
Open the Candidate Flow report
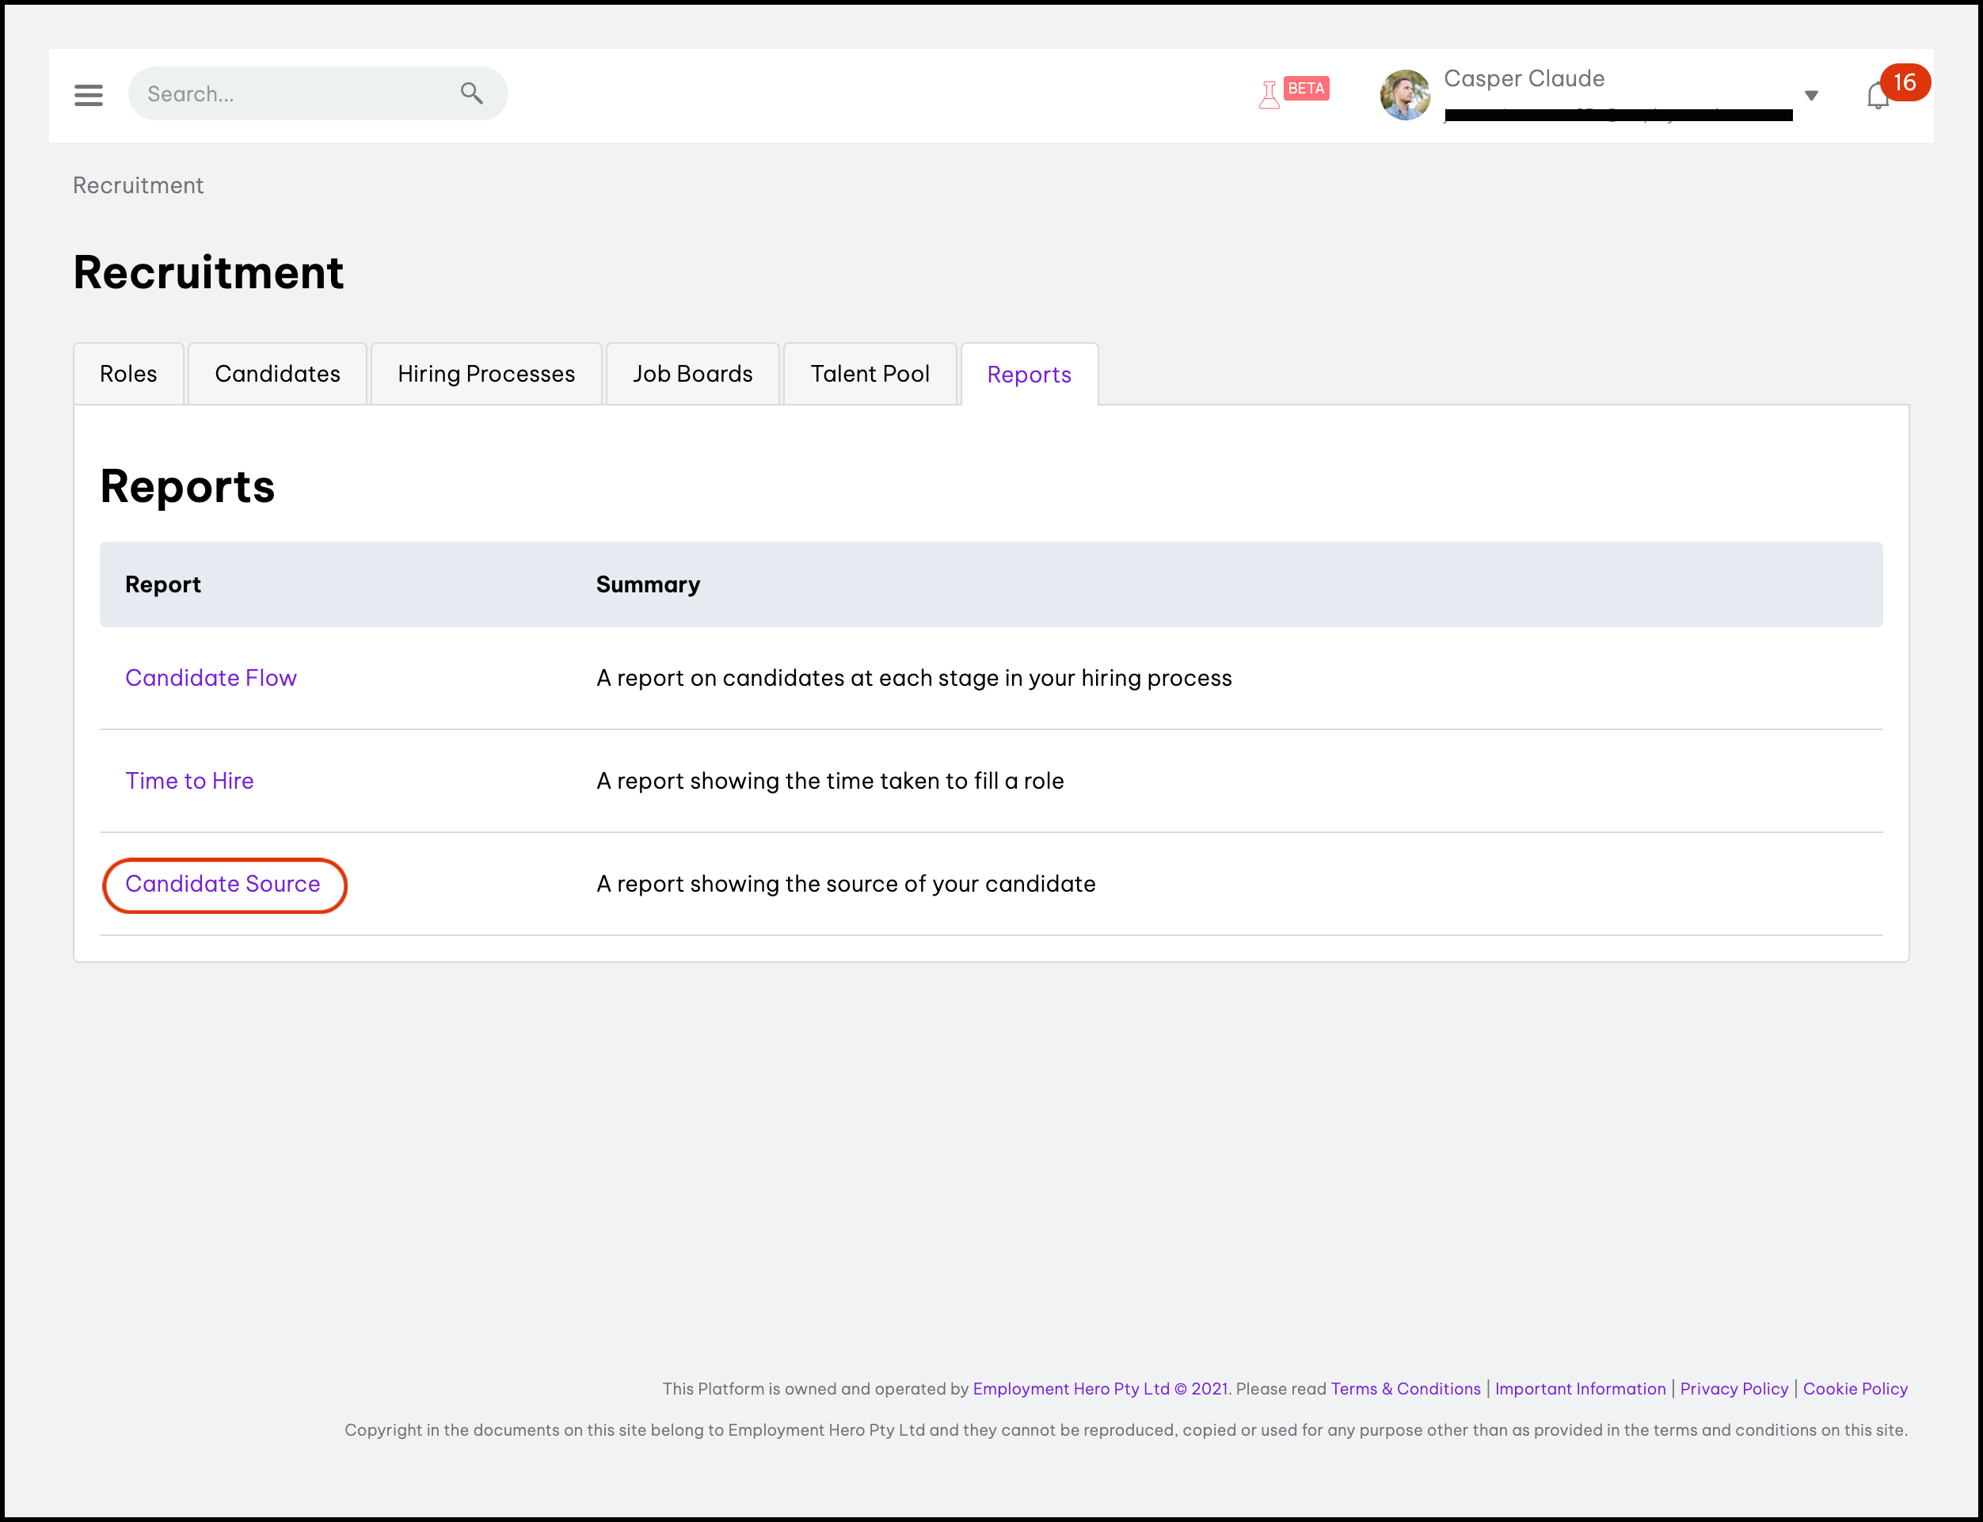point(210,678)
